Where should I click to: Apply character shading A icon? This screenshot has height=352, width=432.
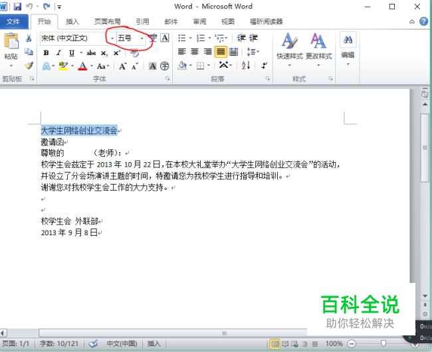[152, 66]
